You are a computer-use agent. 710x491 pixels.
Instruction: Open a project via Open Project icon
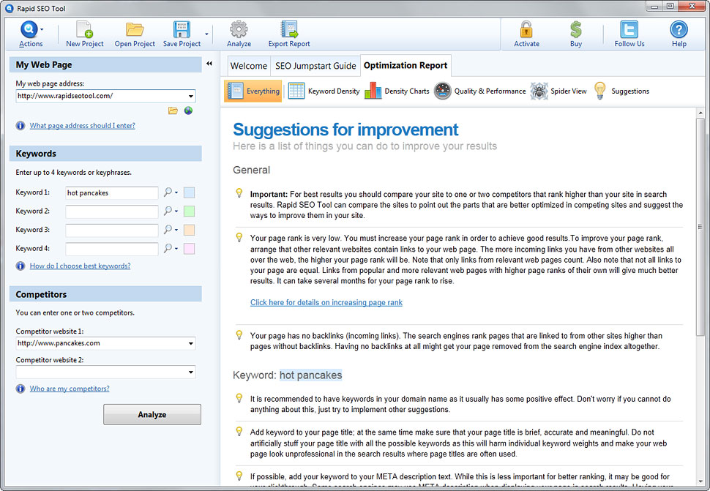[x=135, y=31]
